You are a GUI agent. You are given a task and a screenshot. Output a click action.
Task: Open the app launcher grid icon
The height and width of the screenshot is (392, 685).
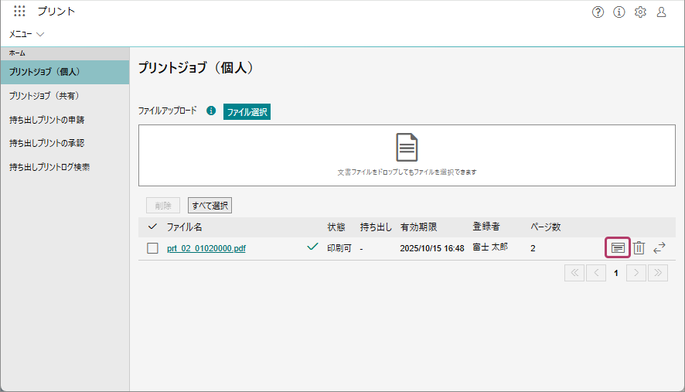coord(19,11)
